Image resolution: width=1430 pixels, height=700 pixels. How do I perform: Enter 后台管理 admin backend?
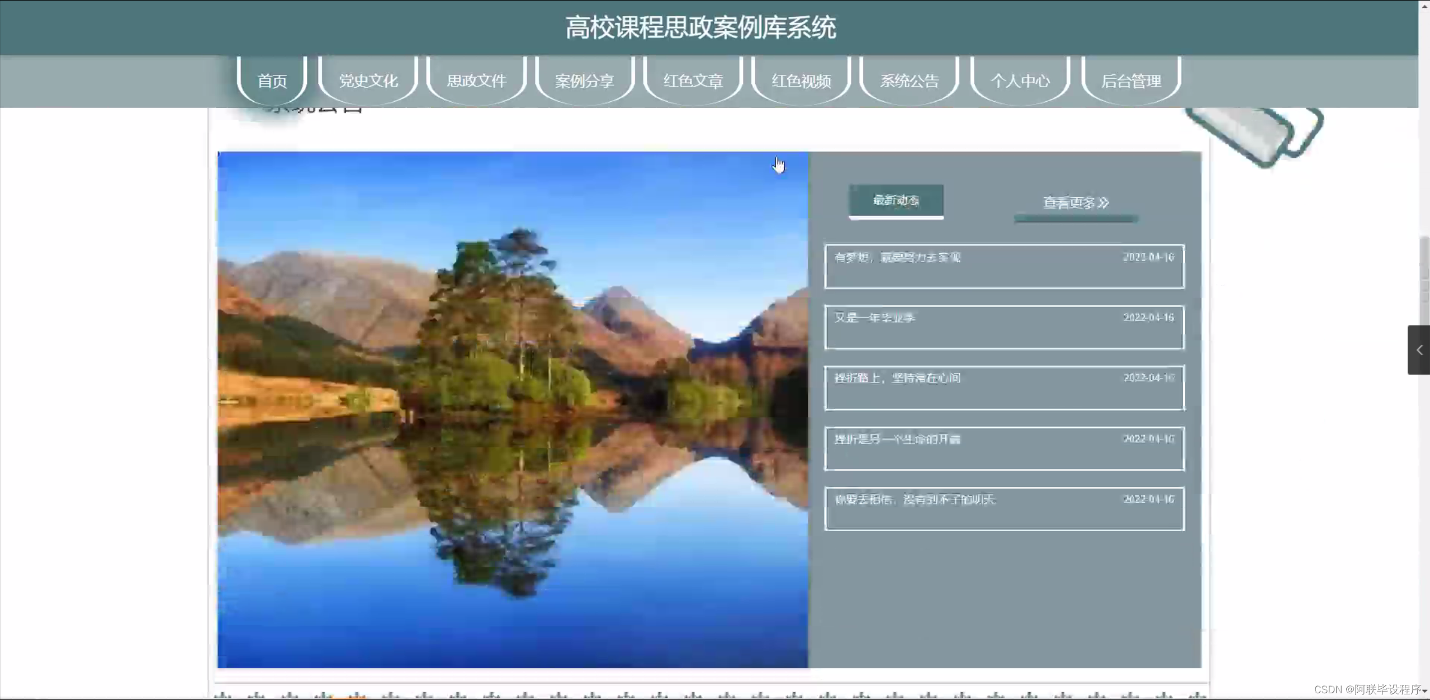(x=1131, y=81)
